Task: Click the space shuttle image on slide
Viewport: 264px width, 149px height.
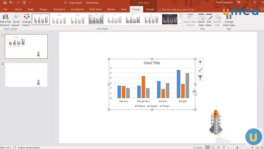Action: [216, 122]
